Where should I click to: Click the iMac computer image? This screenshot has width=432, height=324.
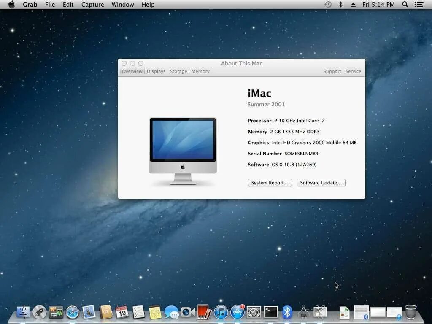coord(183,151)
